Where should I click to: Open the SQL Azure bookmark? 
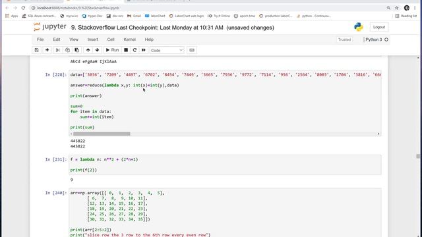[39, 16]
